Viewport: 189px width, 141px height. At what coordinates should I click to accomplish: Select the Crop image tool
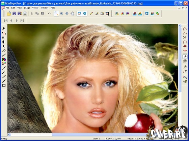click(107, 14)
